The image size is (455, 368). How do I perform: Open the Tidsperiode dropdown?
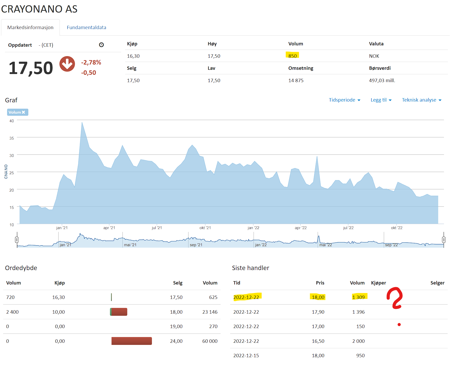(x=345, y=100)
